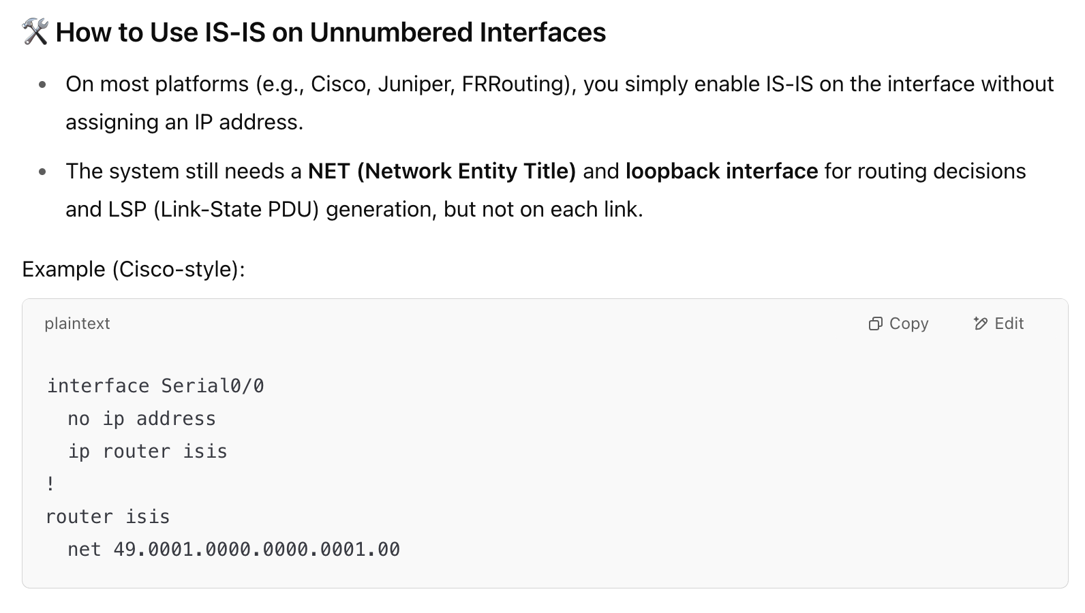Click the Edit pencil icon
1085x613 pixels.
[980, 324]
